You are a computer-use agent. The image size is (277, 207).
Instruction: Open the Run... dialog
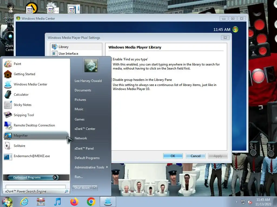[x=79, y=177]
